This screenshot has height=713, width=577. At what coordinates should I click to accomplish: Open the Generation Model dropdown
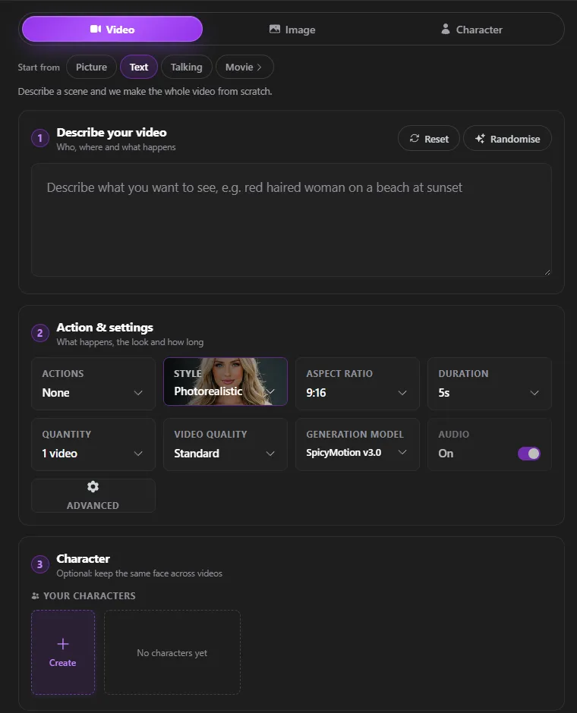coord(358,444)
